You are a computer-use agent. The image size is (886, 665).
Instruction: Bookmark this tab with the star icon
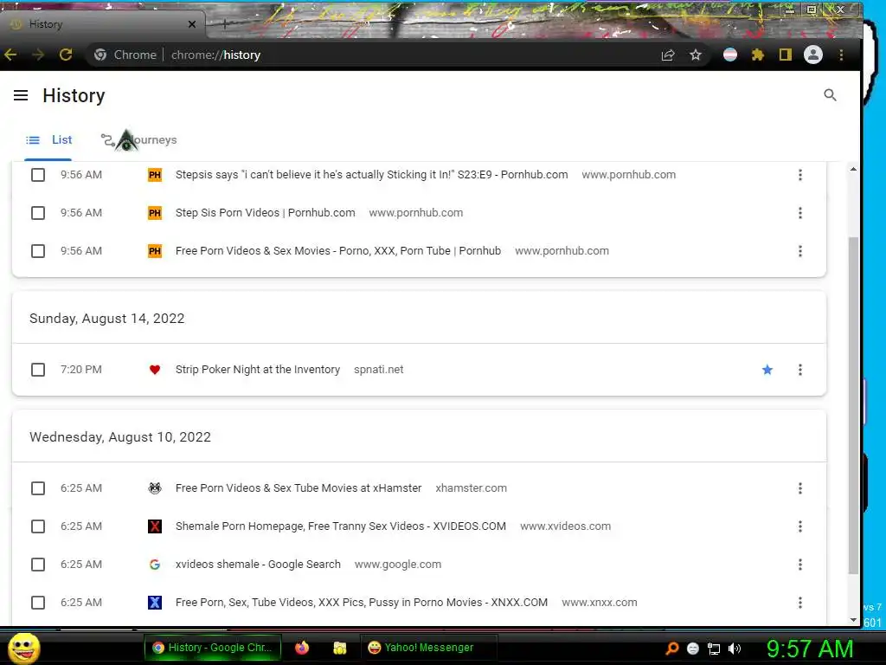point(696,55)
